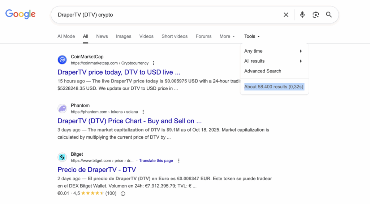Open three-dot menu for Bitget result

[x=178, y=161]
